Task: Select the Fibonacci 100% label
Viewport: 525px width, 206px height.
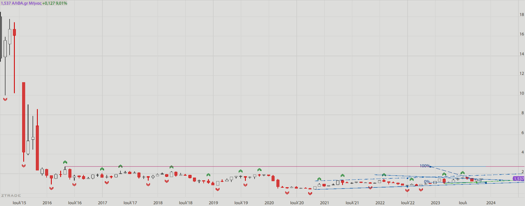Action: point(425,166)
